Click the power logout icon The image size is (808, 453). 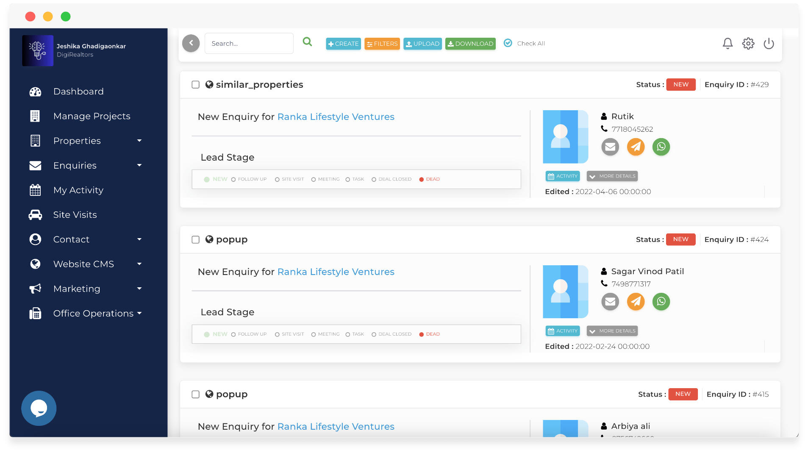click(769, 44)
